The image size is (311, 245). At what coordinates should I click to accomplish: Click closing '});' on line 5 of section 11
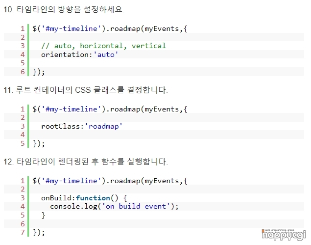click(39, 143)
